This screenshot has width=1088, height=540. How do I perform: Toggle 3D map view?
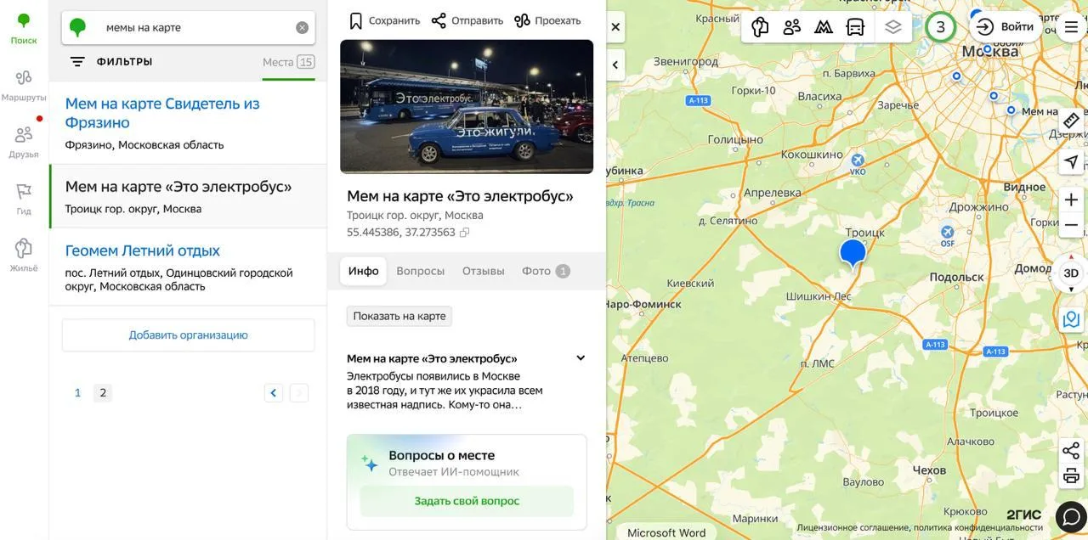coord(1071,273)
